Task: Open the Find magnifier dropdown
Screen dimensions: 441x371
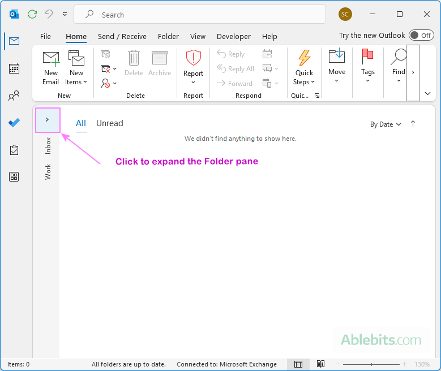Action: point(399,66)
